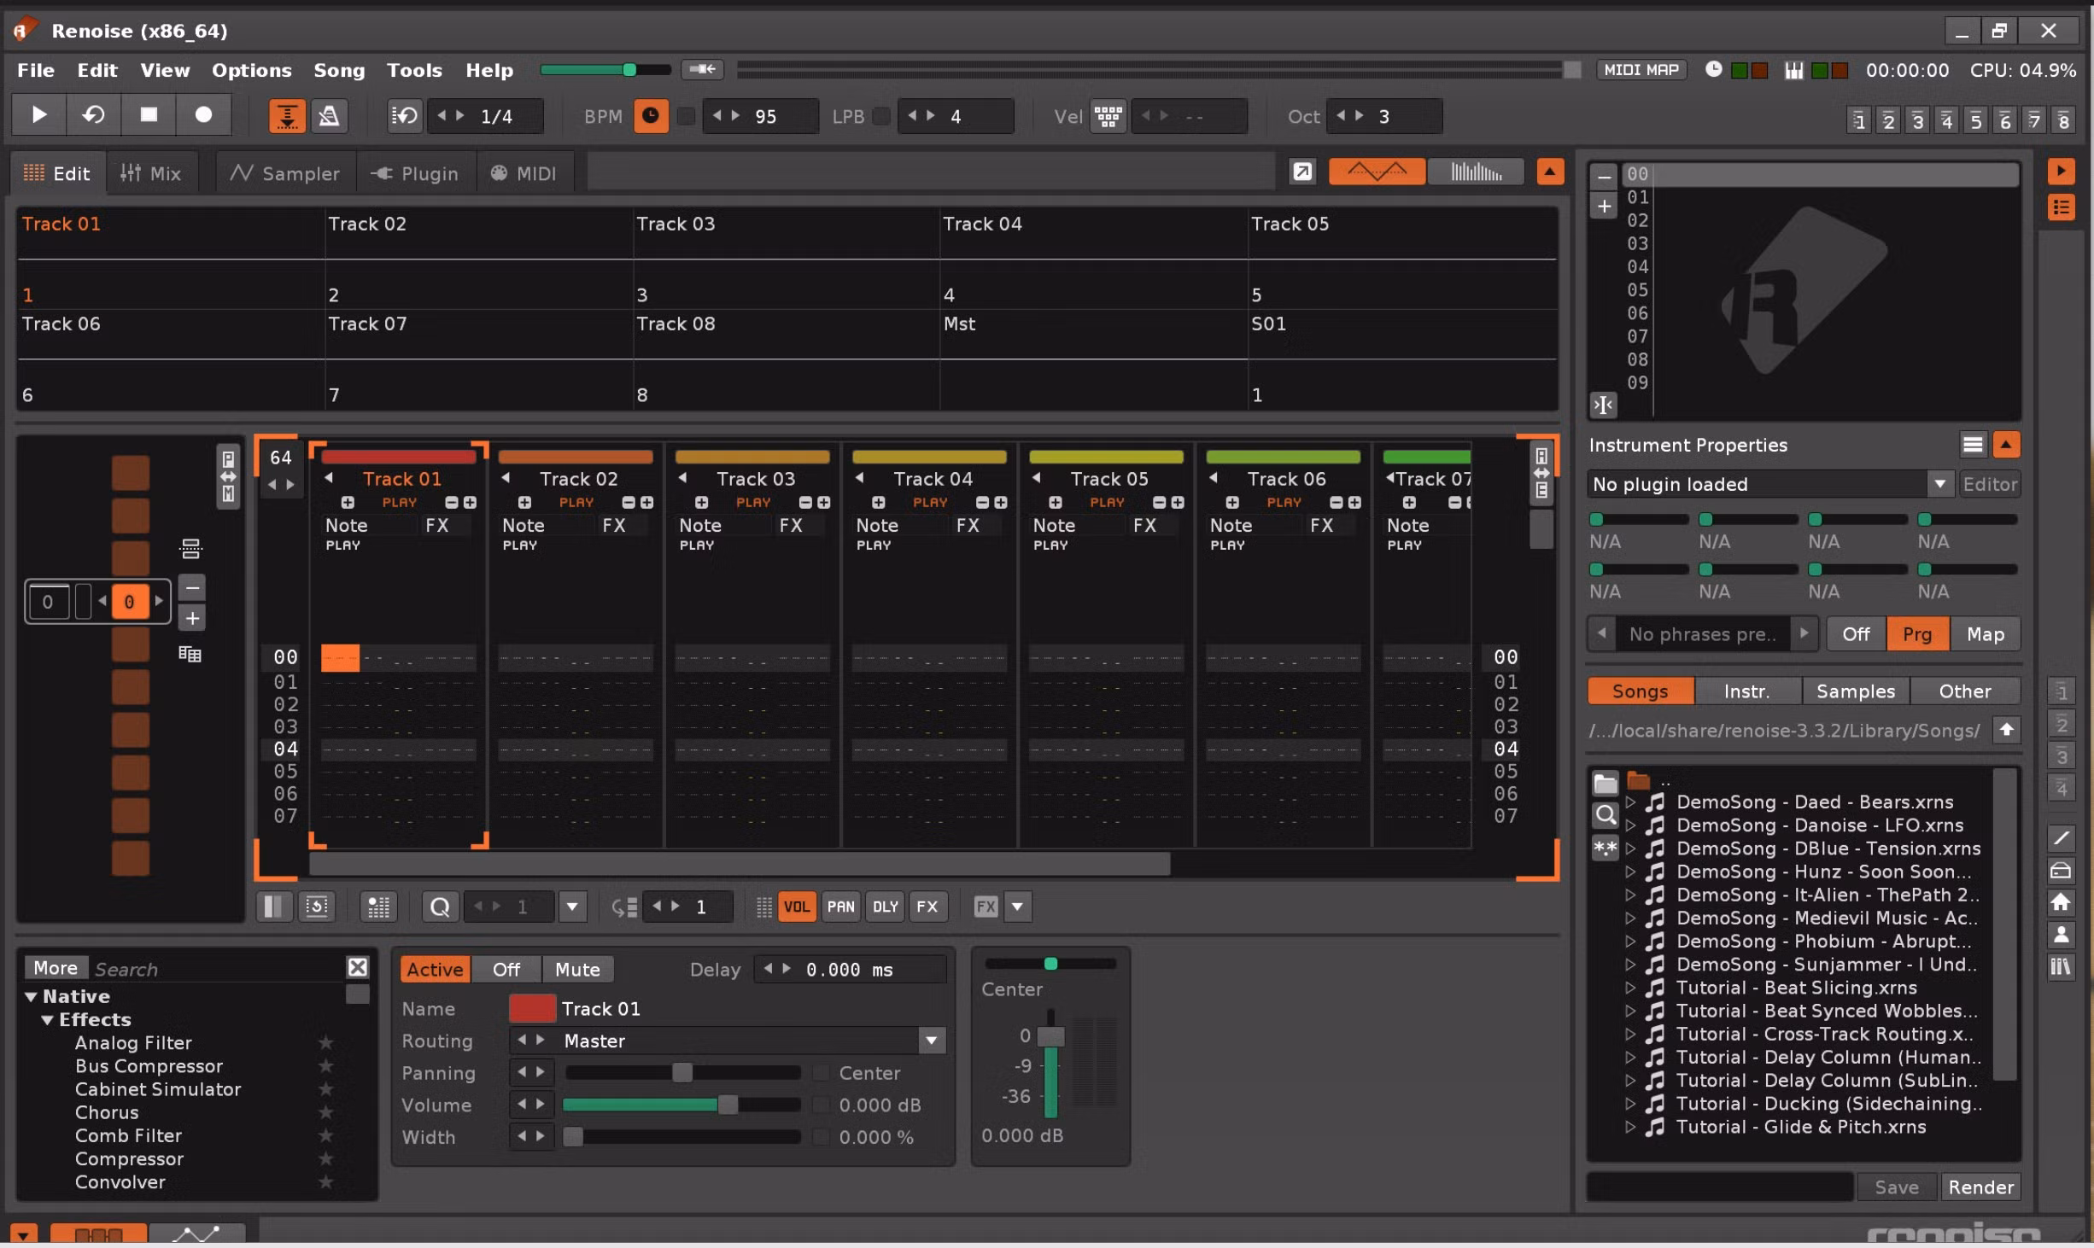Viewport: 2094px width, 1248px height.
Task: Open the Song menu
Action: click(339, 70)
